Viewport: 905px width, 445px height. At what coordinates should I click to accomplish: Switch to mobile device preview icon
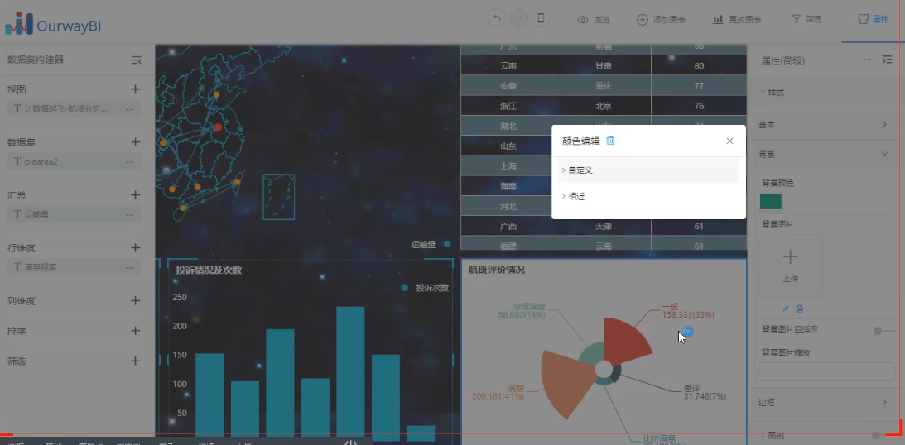coord(541,19)
